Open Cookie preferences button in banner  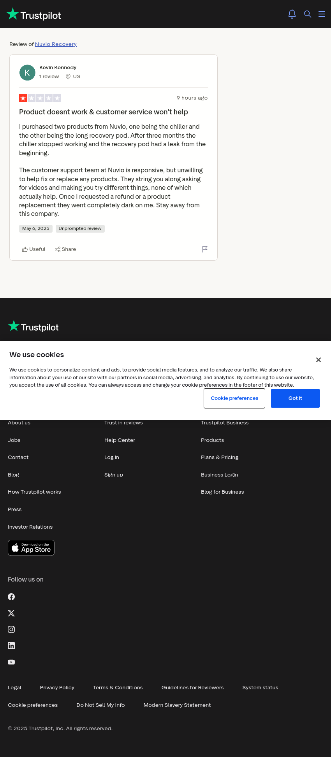pos(234,398)
